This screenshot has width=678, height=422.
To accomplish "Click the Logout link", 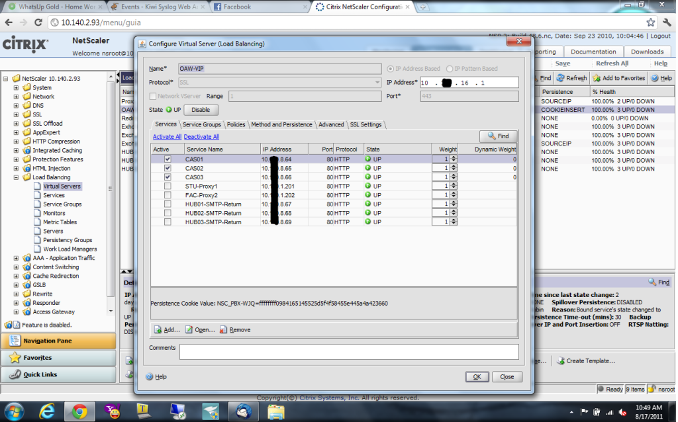I will click(x=660, y=36).
